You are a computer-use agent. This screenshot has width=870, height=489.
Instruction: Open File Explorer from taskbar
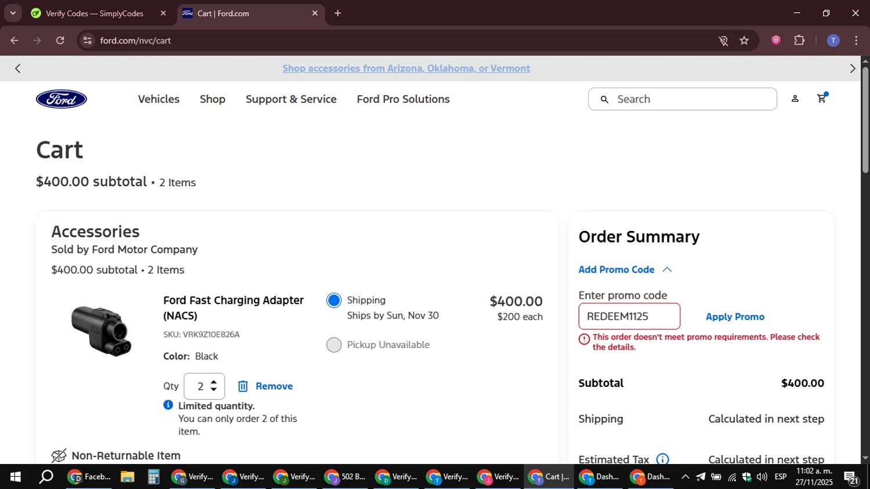pos(128,477)
